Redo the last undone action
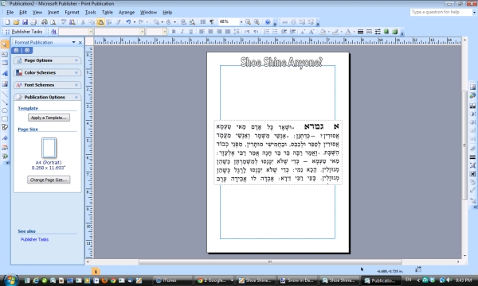 [x=140, y=22]
